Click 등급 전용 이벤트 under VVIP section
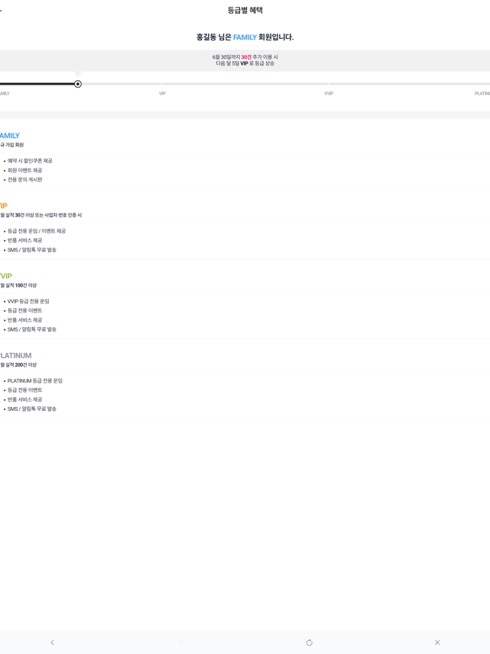The image size is (490, 654). [24, 311]
